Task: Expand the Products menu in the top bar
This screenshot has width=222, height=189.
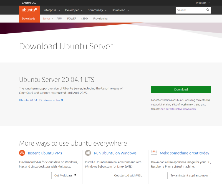Action: point(203,3)
